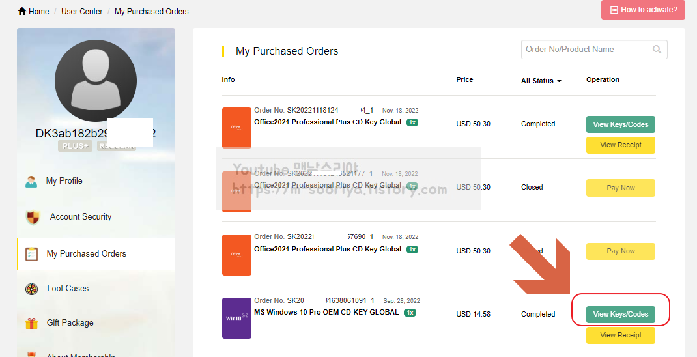Click Pay Now on the order ending 57690_1

click(x=621, y=251)
